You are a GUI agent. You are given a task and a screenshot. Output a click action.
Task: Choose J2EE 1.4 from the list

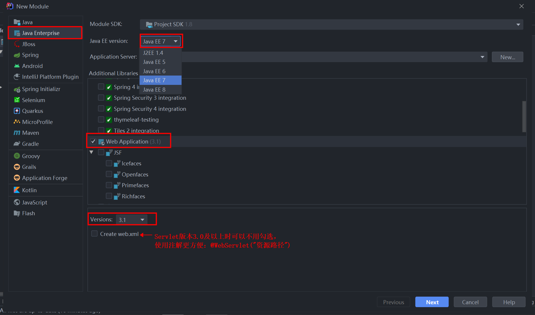(161, 53)
